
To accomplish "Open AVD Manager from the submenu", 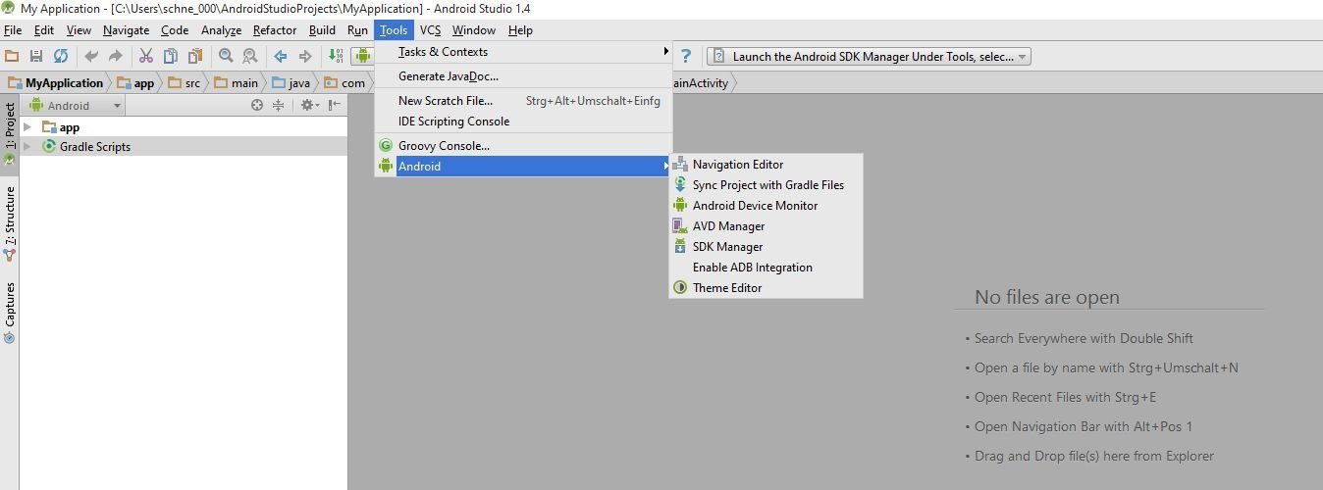I will [x=766, y=226].
